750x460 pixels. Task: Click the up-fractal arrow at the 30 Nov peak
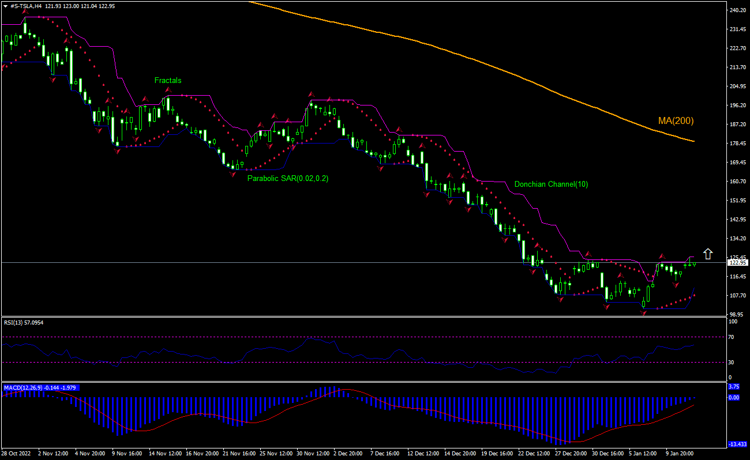pos(310,93)
